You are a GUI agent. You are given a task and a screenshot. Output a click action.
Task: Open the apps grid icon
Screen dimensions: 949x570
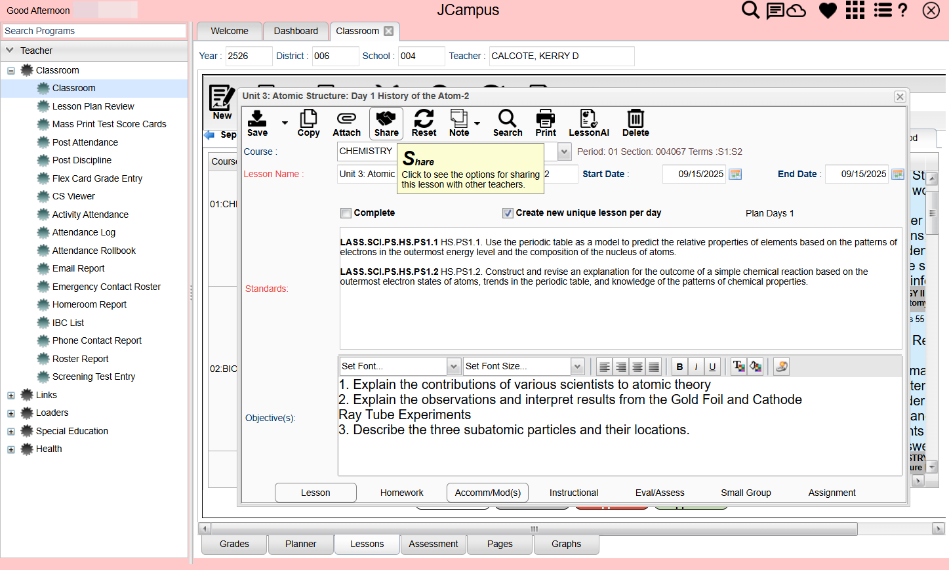tap(855, 10)
